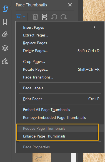The height and width of the screenshot is (162, 105).
Task: Select Crop Pages... option
Action: click(60, 62)
